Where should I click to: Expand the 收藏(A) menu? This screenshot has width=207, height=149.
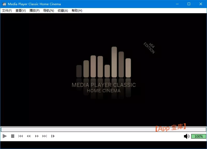coord(63,11)
